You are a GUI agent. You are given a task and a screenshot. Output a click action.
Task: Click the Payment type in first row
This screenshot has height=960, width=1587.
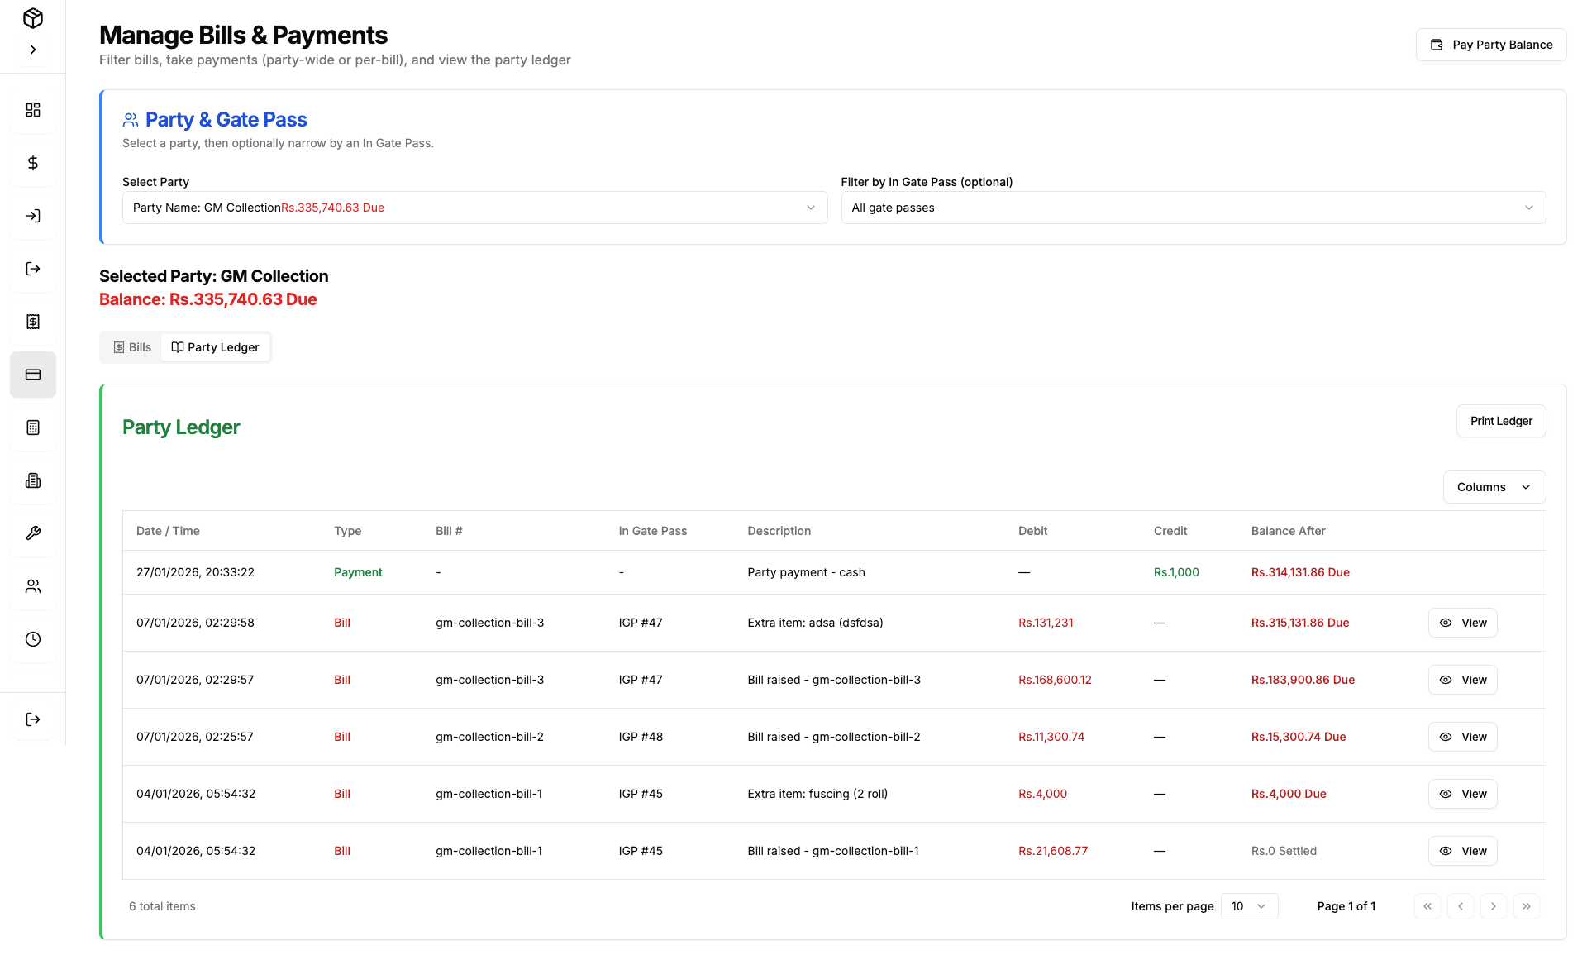358,572
